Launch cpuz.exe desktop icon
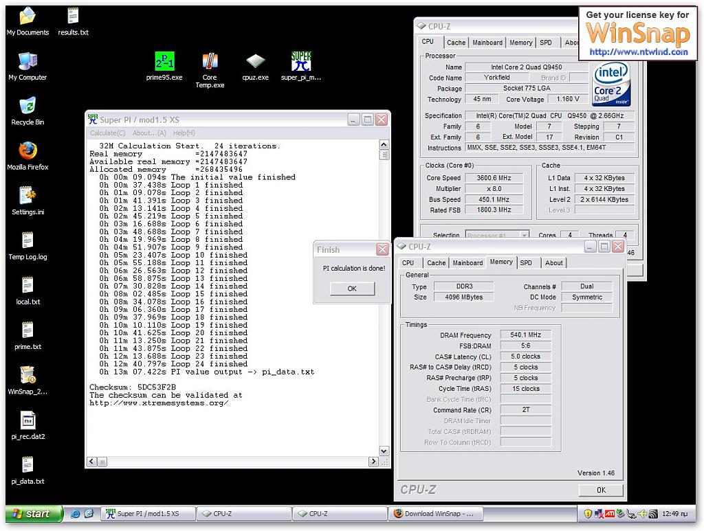 point(256,66)
